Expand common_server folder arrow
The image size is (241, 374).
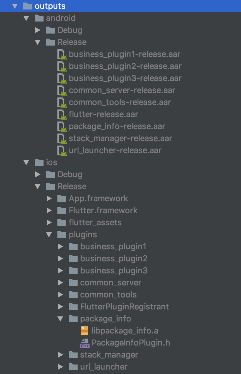pos(61,283)
